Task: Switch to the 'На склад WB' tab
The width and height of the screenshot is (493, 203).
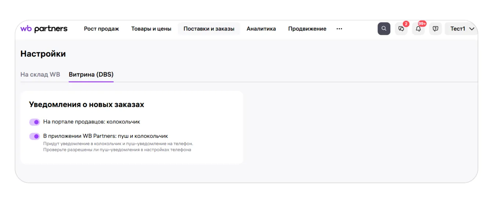Action: click(x=40, y=74)
